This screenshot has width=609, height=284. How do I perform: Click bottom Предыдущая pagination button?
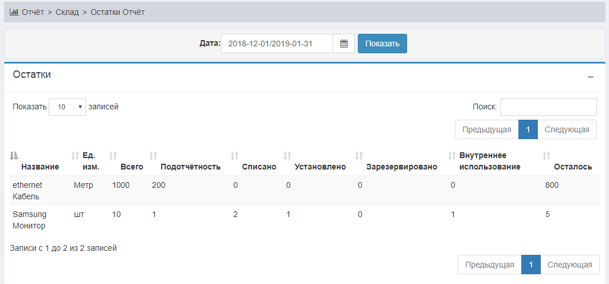[489, 265]
